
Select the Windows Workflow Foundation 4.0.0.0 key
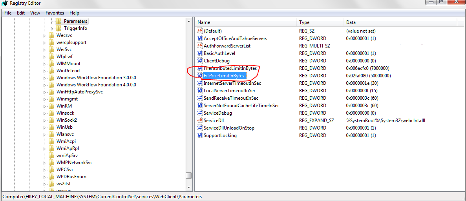coord(96,85)
